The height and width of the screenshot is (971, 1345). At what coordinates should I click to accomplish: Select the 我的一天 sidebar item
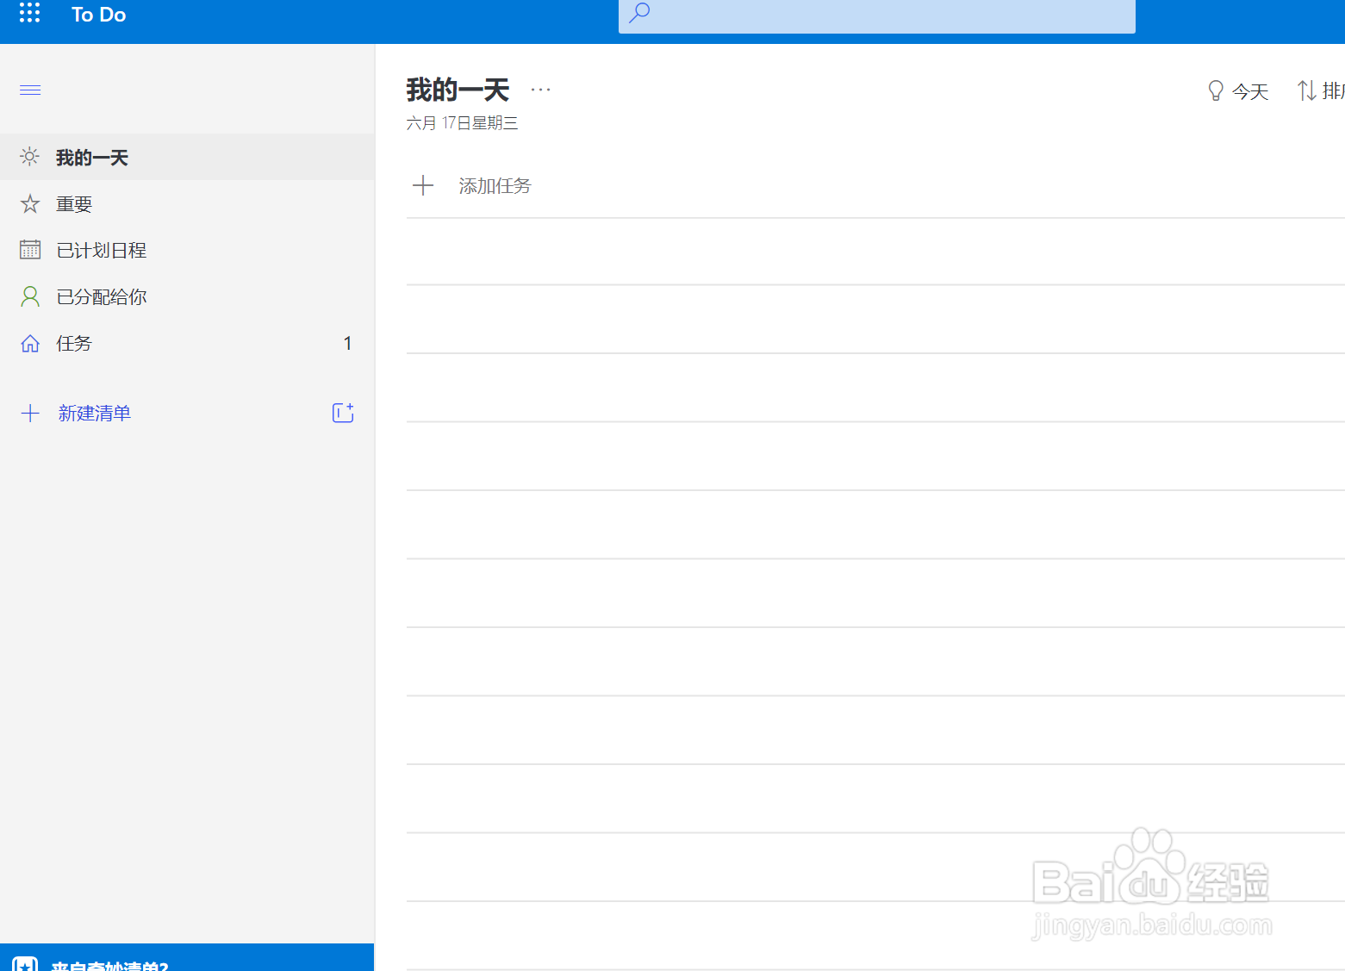click(187, 158)
